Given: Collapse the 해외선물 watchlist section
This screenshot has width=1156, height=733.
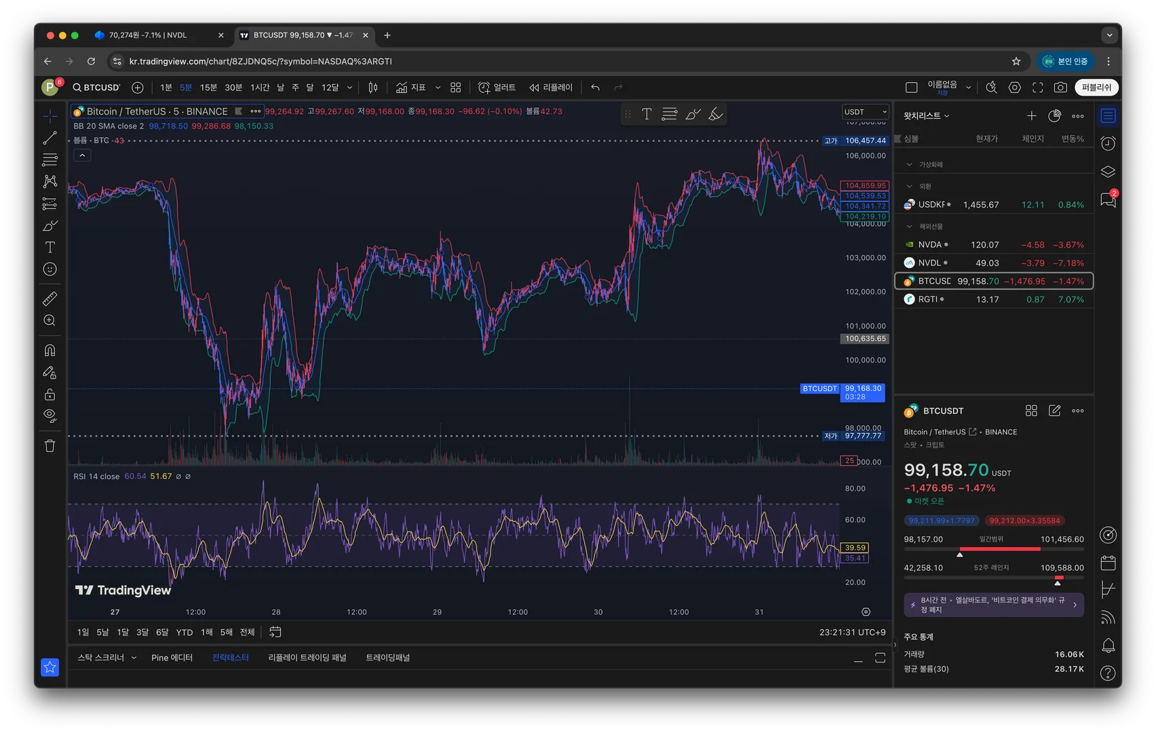Looking at the screenshot, I should (909, 227).
